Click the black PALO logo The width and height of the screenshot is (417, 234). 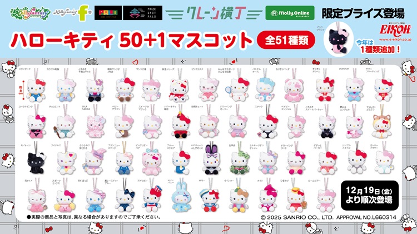pos(108,13)
